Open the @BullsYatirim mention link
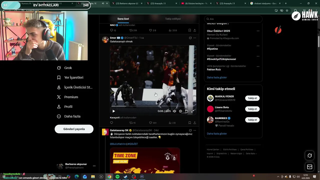320x180 pixels. pos(118,144)
